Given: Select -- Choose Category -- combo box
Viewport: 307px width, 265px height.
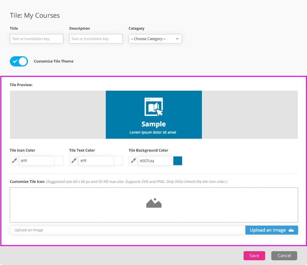Looking at the screenshot, I should 155,39.
